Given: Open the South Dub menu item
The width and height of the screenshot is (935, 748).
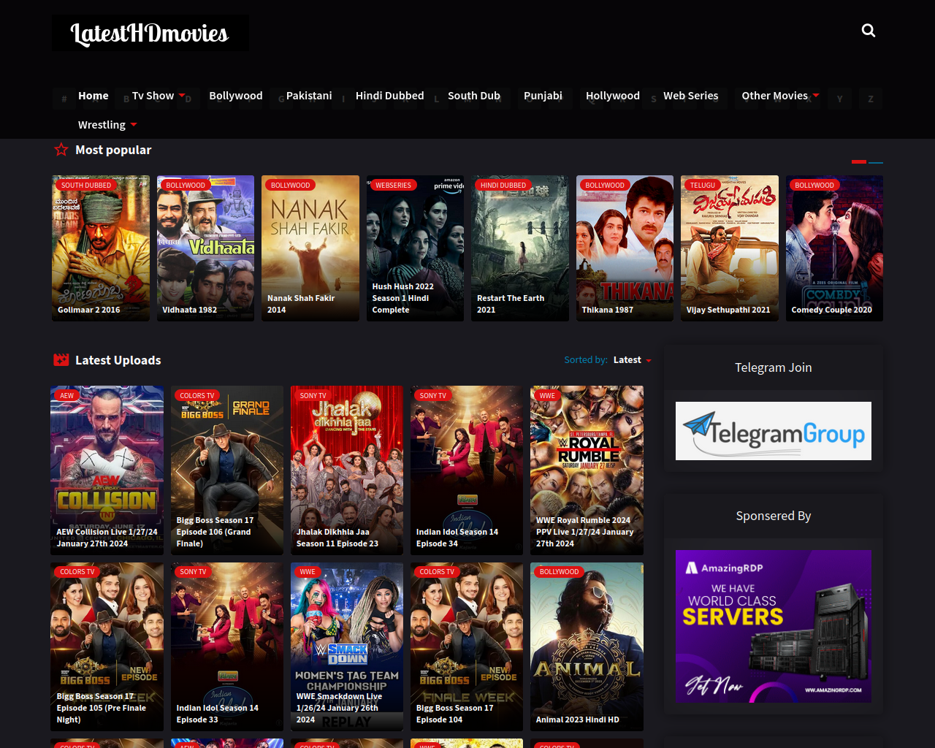Looking at the screenshot, I should (x=474, y=96).
